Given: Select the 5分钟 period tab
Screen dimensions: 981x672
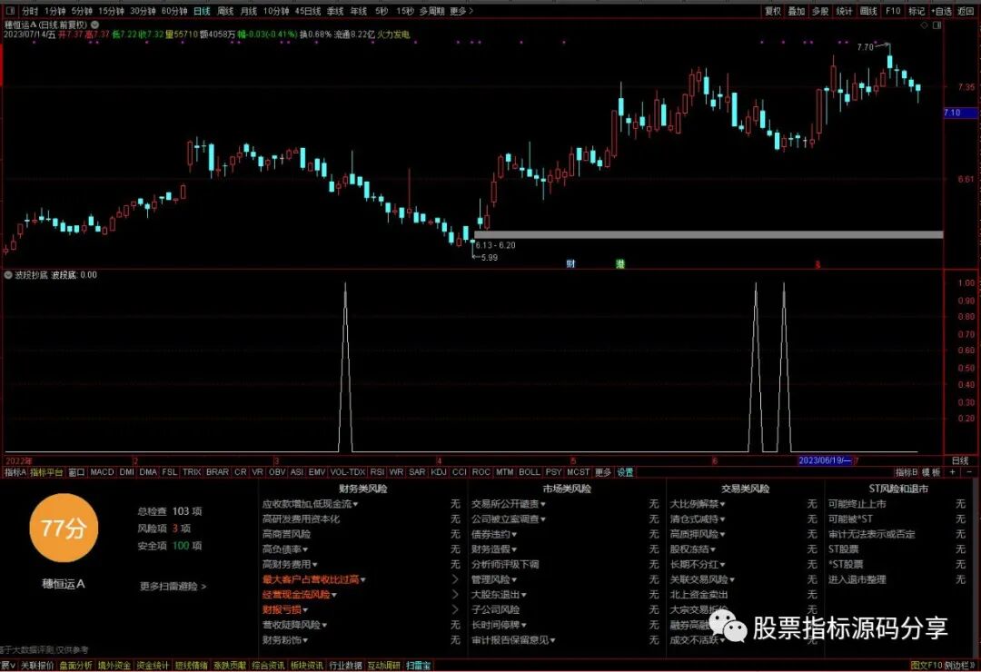Looking at the screenshot, I should tap(82, 11).
